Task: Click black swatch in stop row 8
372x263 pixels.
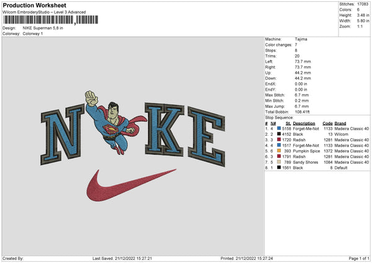Action: [x=279, y=167]
